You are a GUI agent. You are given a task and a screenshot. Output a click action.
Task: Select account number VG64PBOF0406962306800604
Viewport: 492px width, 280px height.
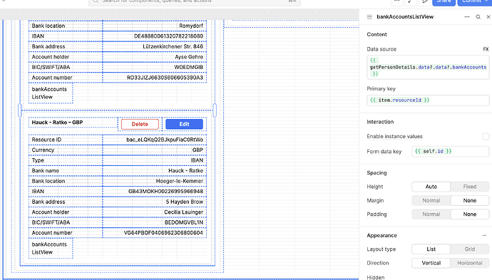tap(163, 233)
